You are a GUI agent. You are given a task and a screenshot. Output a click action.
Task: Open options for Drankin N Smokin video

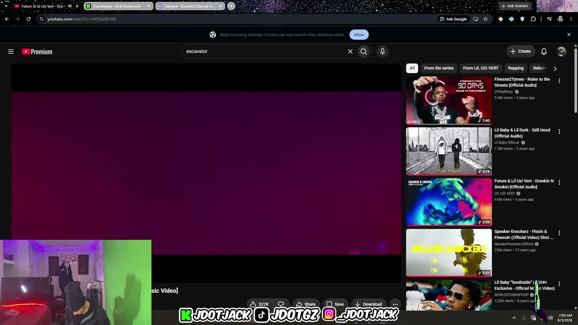click(x=559, y=182)
